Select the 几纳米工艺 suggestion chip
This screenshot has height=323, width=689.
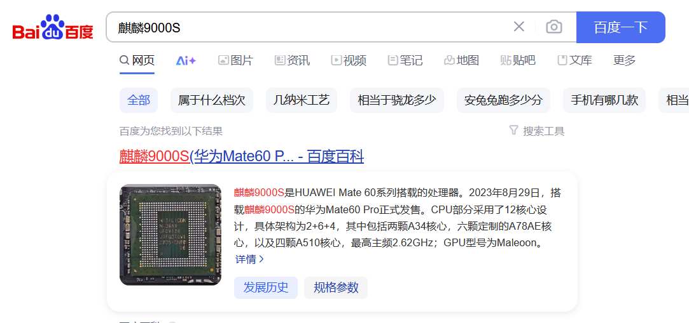(x=302, y=100)
